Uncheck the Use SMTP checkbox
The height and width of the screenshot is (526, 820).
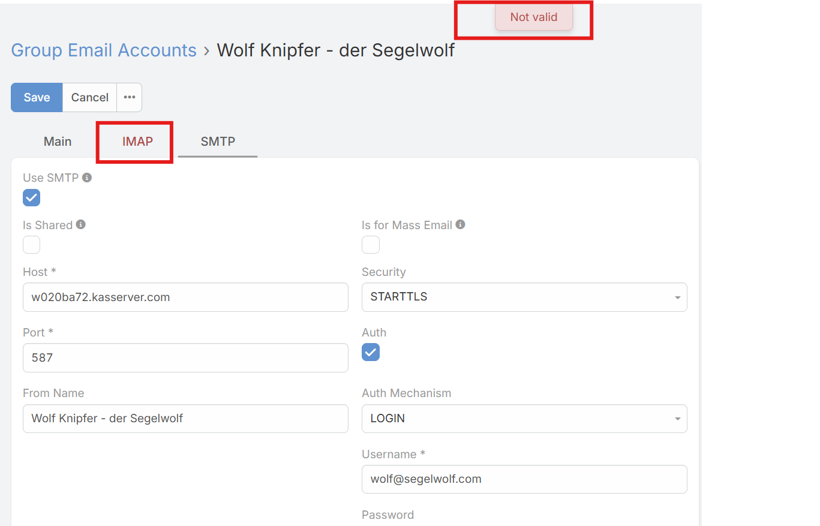(31, 198)
